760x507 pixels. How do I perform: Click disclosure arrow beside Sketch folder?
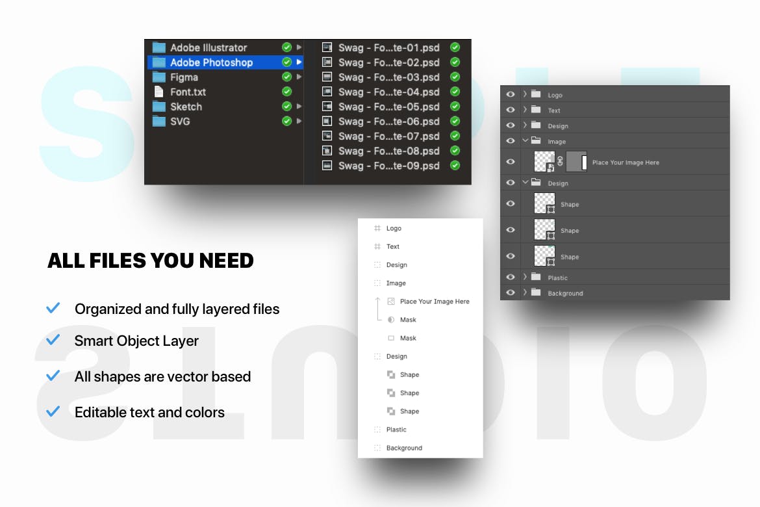tap(299, 106)
